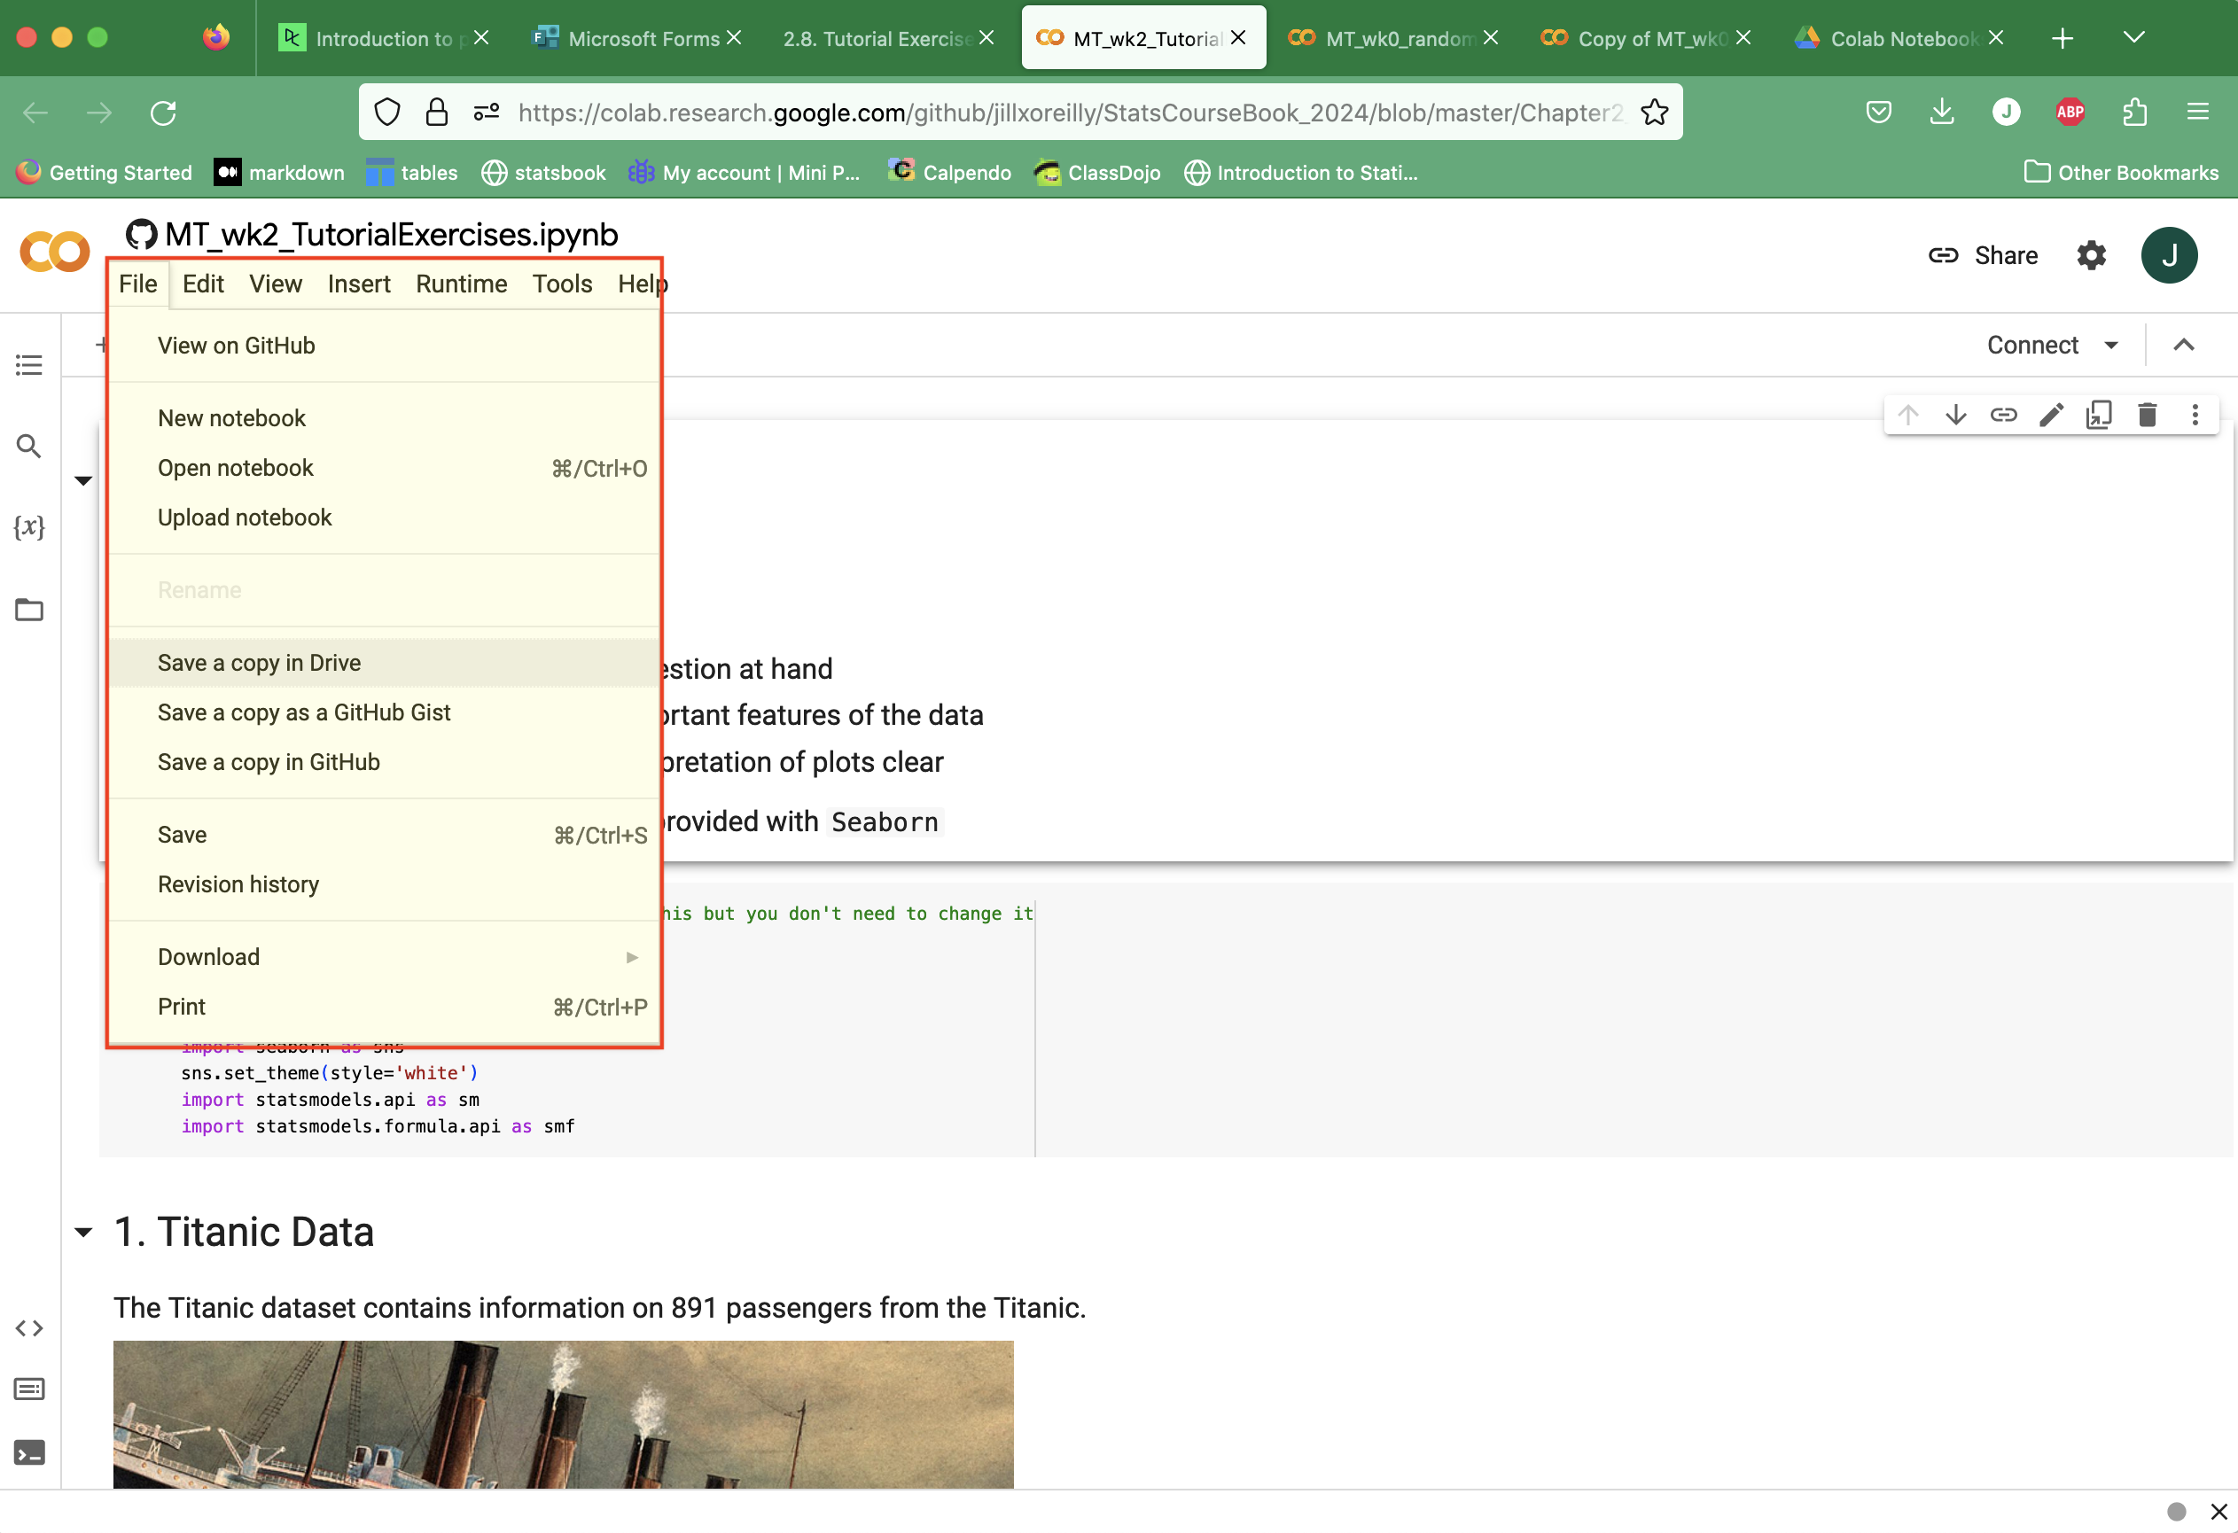Click the delete cell trash icon
This screenshot has height=1533, width=2238.
tap(2147, 415)
